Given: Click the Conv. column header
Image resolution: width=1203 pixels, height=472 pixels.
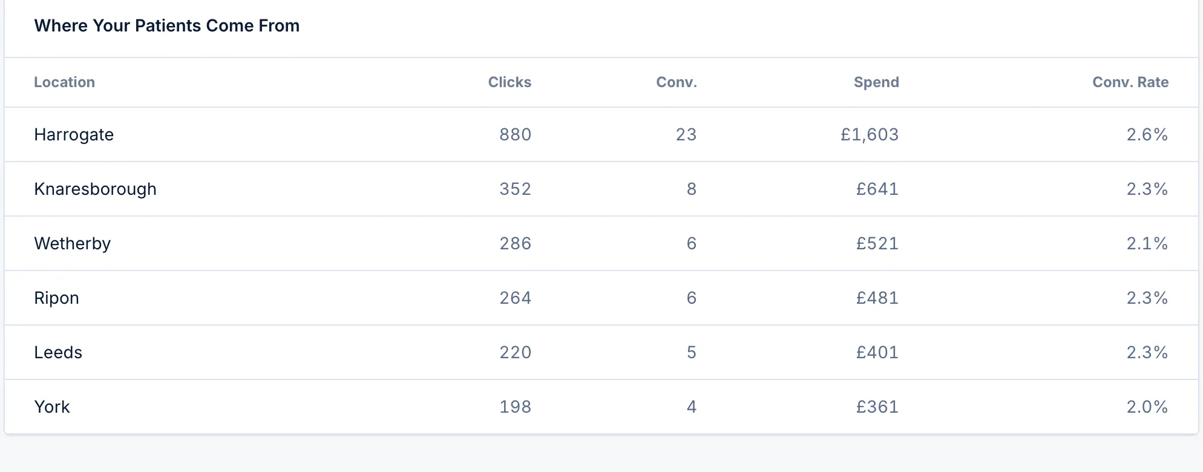Looking at the screenshot, I should pos(677,82).
